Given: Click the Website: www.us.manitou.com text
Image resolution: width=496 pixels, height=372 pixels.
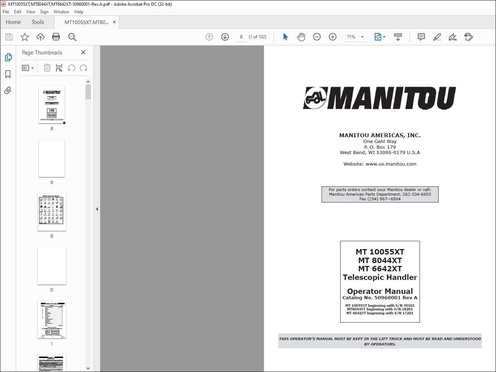Looking at the screenshot, I should click(380, 164).
